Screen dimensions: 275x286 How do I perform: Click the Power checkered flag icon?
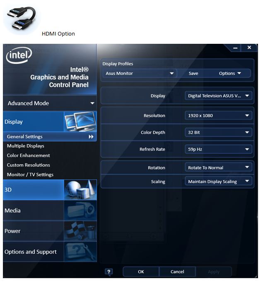pyautogui.click(x=80, y=231)
